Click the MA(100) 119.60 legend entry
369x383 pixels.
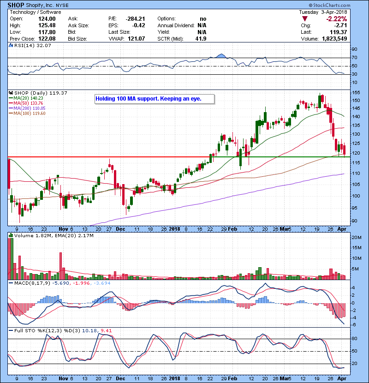tap(27, 114)
